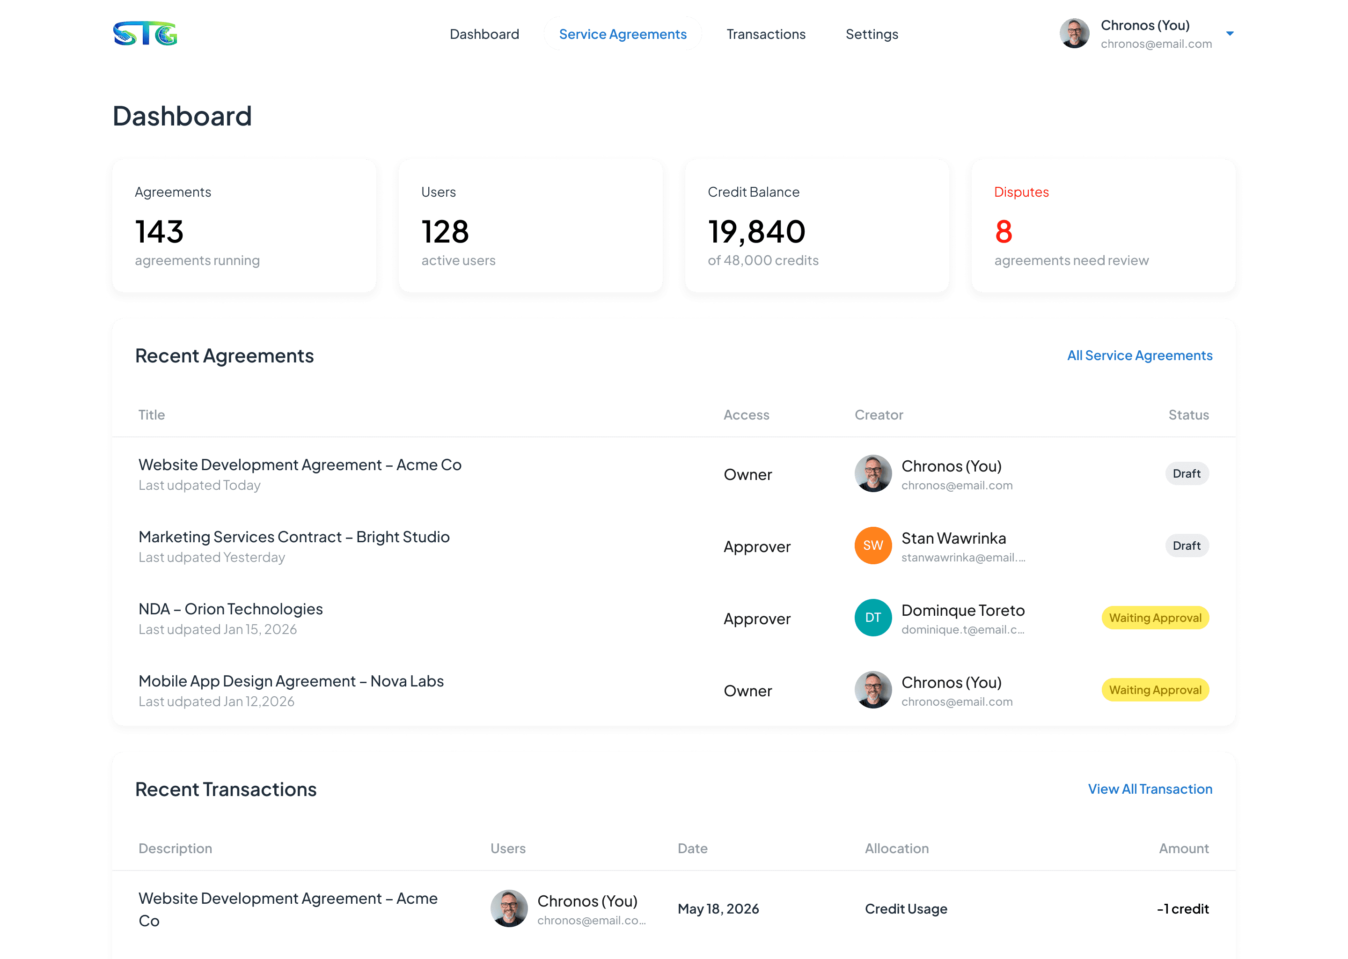Viewport: 1348px width, 959px height.
Task: Click the Status column header
Action: point(1188,414)
